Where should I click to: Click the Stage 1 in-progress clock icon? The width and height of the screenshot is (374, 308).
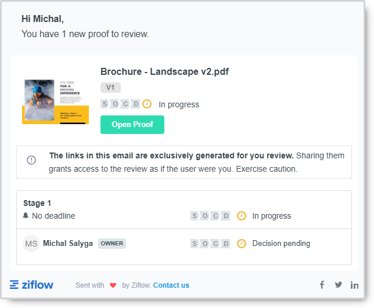point(242,216)
